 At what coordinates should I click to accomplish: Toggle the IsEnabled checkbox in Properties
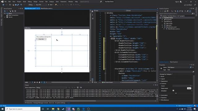pyautogui.click(x=173, y=91)
